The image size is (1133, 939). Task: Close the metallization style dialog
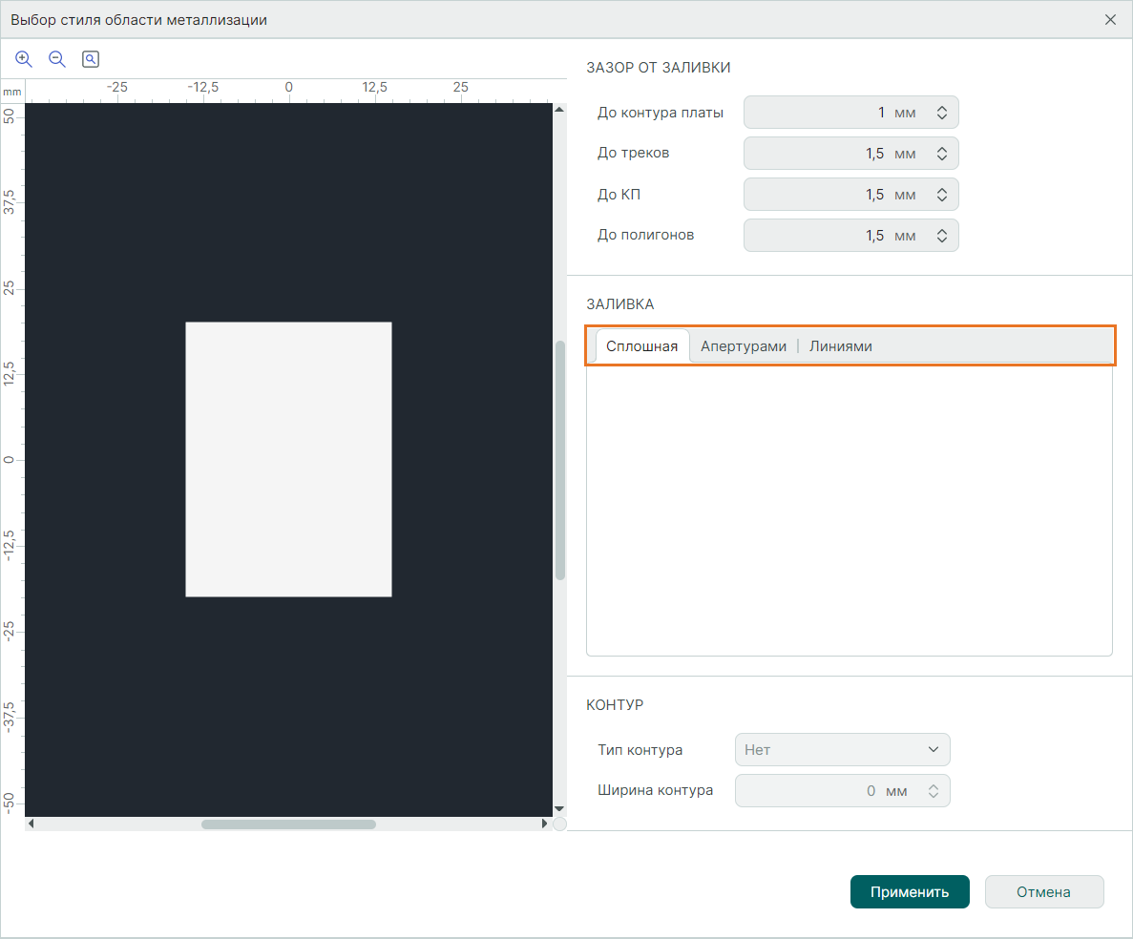(x=1110, y=20)
